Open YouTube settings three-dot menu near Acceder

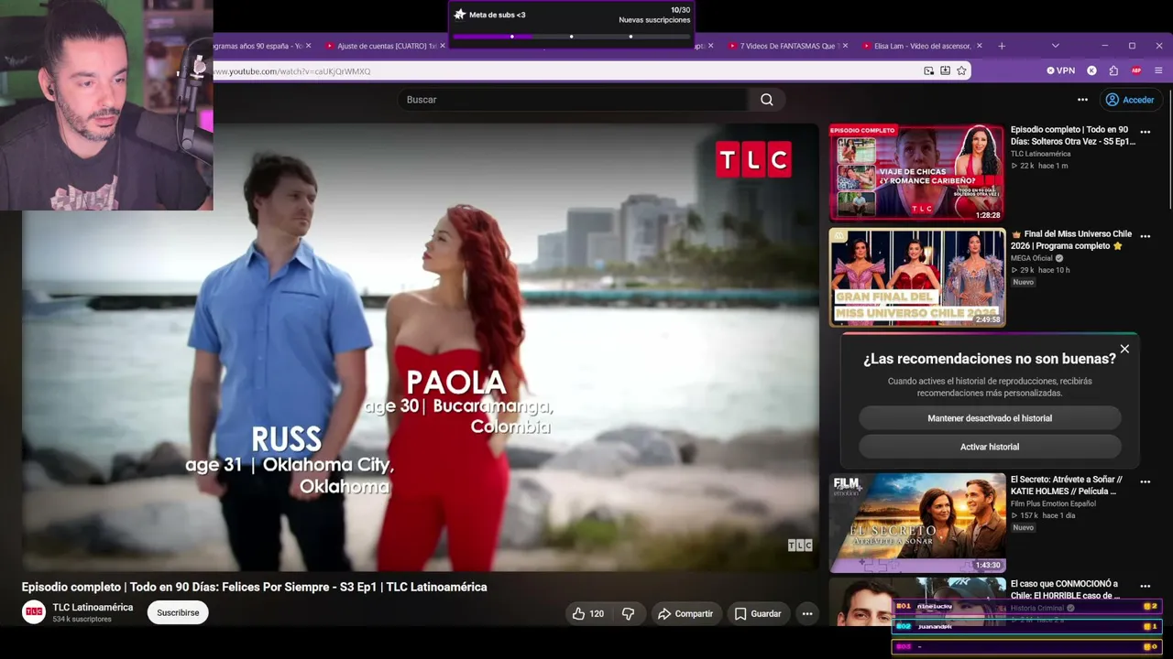[x=1082, y=100]
